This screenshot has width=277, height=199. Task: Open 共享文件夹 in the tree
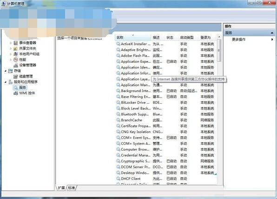pos(27,48)
